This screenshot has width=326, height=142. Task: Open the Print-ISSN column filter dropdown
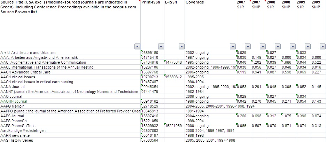tap(161, 46)
